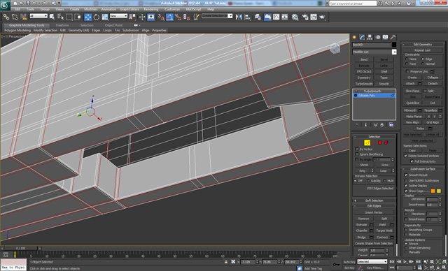Viewport: 448px width, 271px height.
Task: Click the TurboSmooth modifier button
Action: pyautogui.click(x=364, y=84)
